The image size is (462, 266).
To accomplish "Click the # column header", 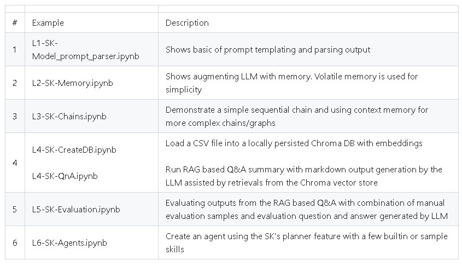I will pyautogui.click(x=15, y=22).
